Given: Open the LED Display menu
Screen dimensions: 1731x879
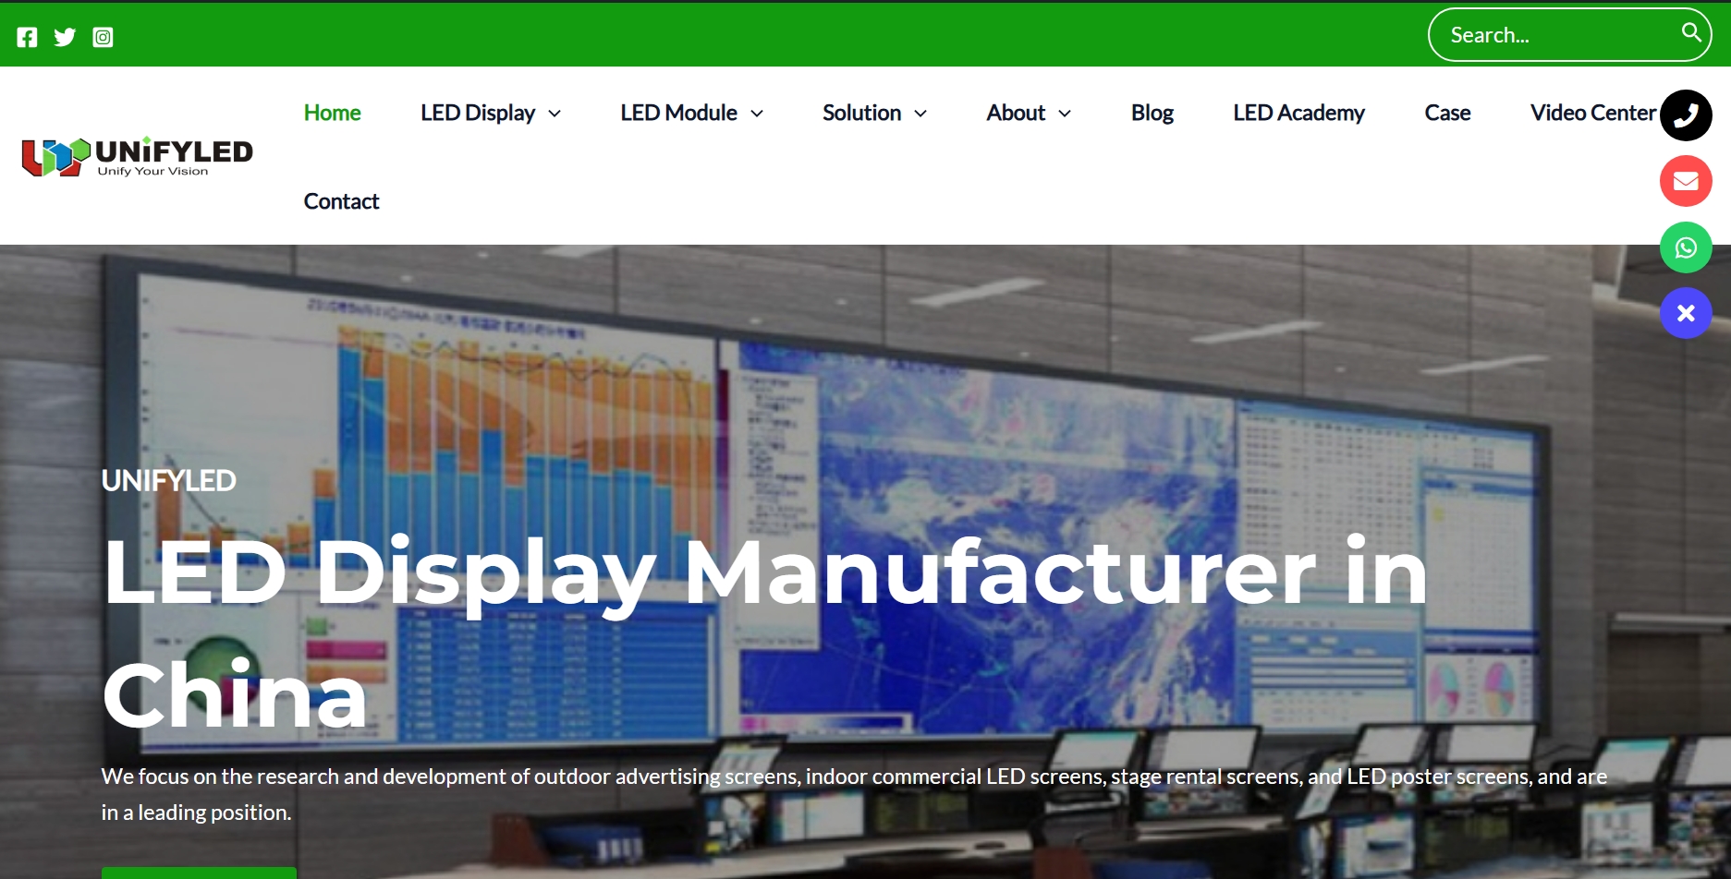Looking at the screenshot, I should click(x=478, y=113).
